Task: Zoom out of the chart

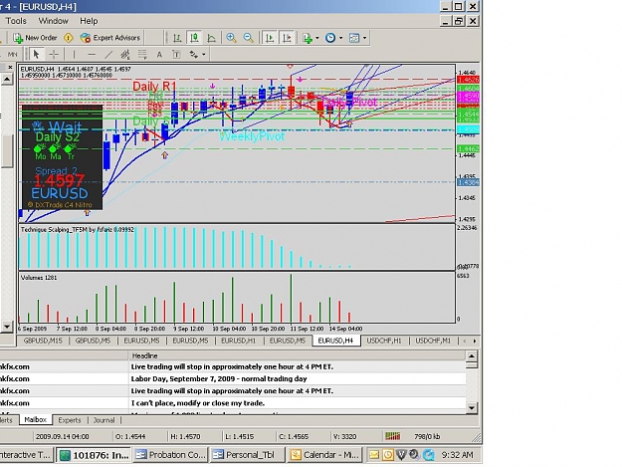Action: tap(249, 38)
